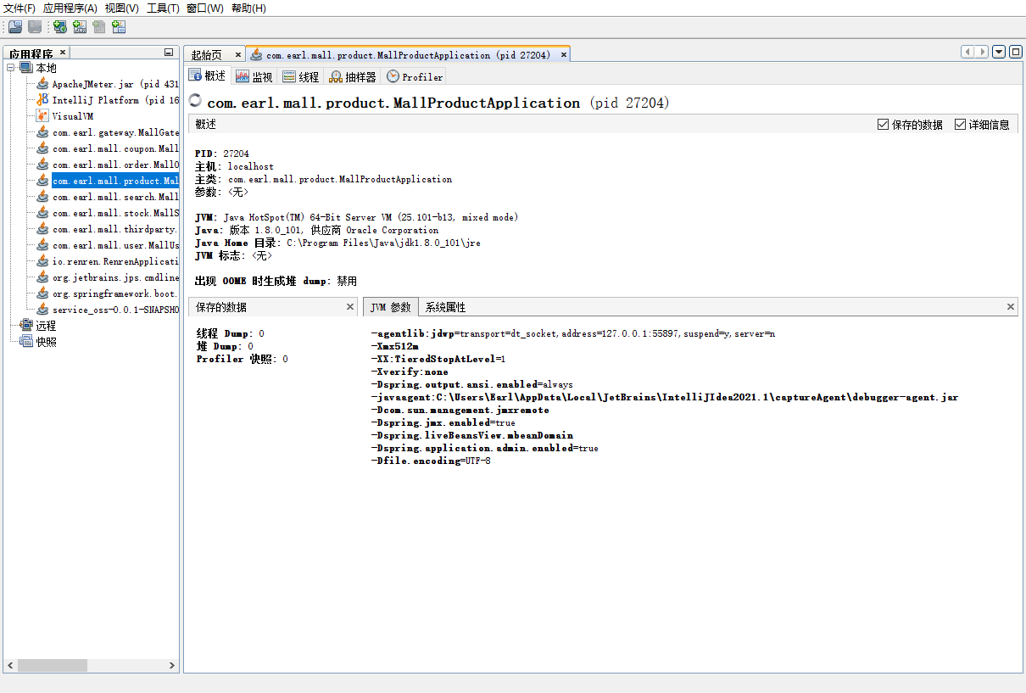This screenshot has height=693, width=1026.
Task: Click the 本地 computer icon
Action: click(26, 68)
